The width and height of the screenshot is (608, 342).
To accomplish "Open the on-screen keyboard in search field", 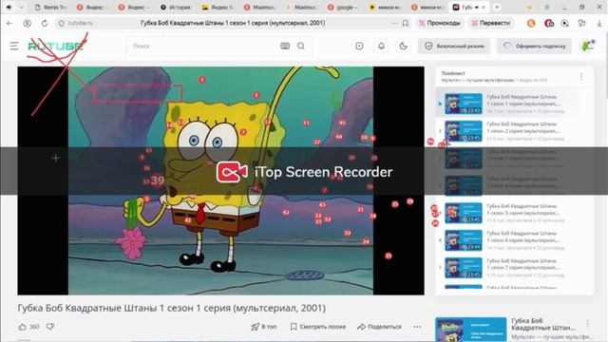I will point(285,47).
